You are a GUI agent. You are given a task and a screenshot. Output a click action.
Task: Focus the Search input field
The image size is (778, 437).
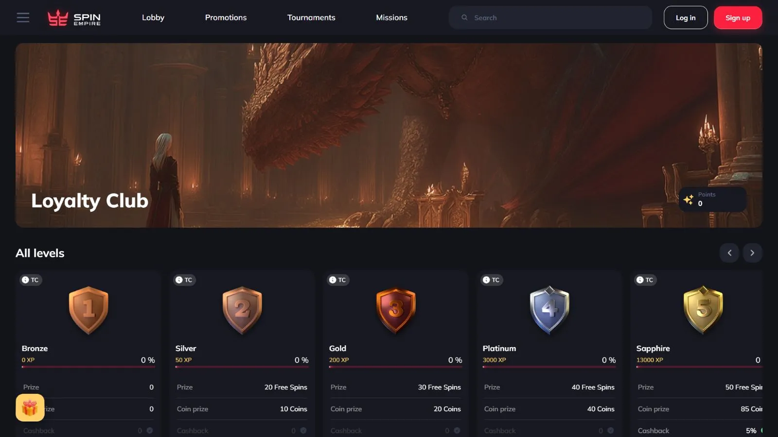click(x=554, y=17)
